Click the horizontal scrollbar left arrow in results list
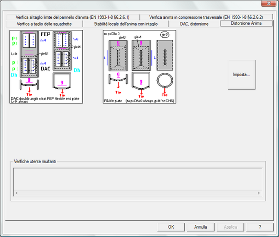The height and width of the screenshot is (237, 279). tap(17, 193)
